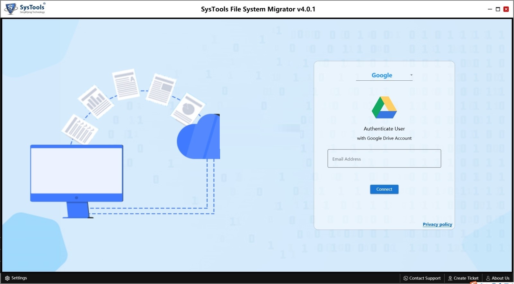The width and height of the screenshot is (514, 284).
Task: Close the SysTools application window
Action: tap(506, 9)
